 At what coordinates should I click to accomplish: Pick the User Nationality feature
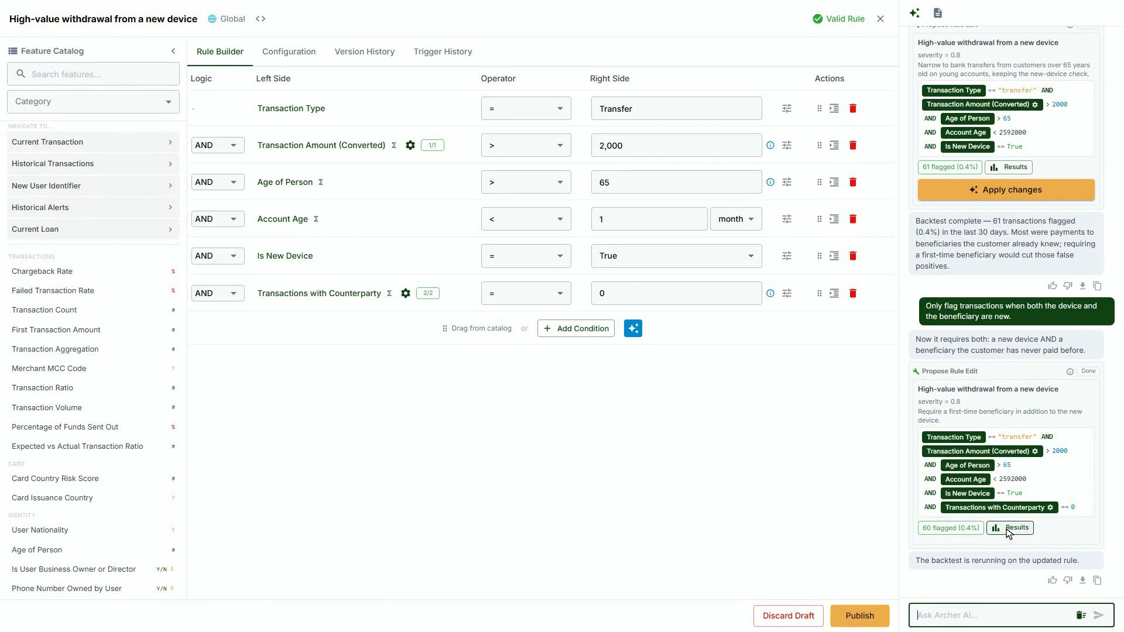tap(40, 530)
